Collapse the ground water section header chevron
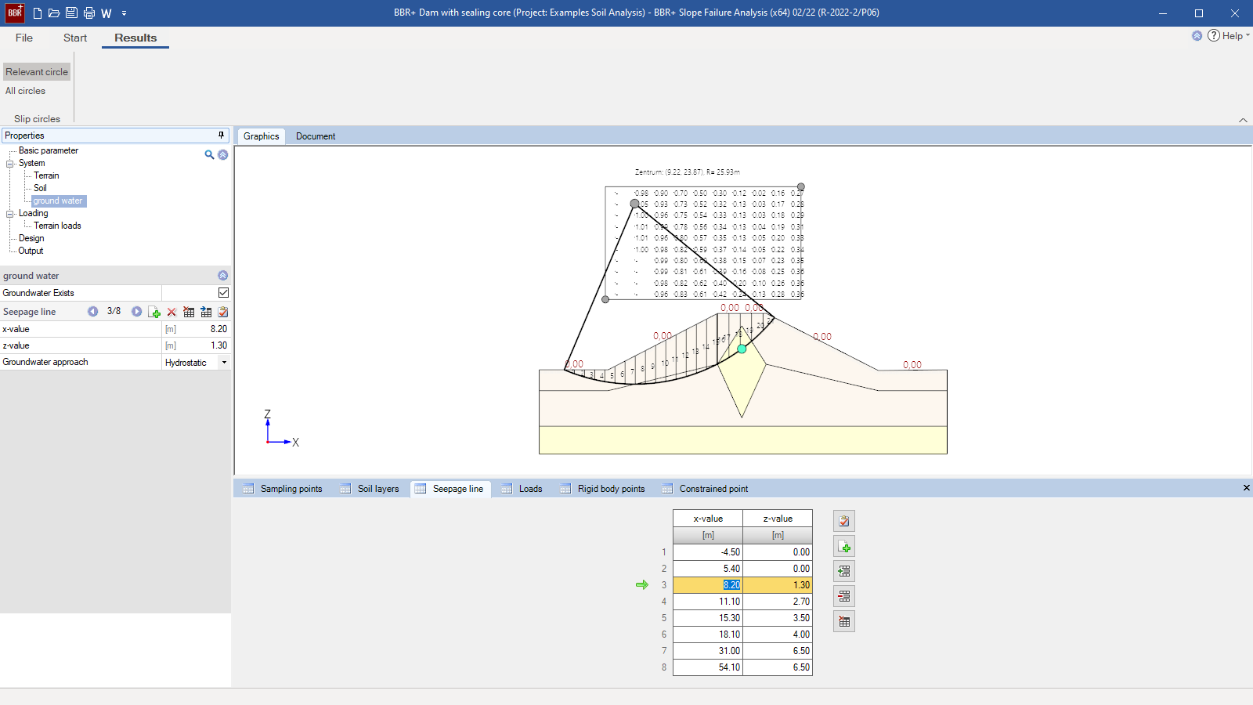This screenshot has height=705, width=1253. (x=223, y=276)
